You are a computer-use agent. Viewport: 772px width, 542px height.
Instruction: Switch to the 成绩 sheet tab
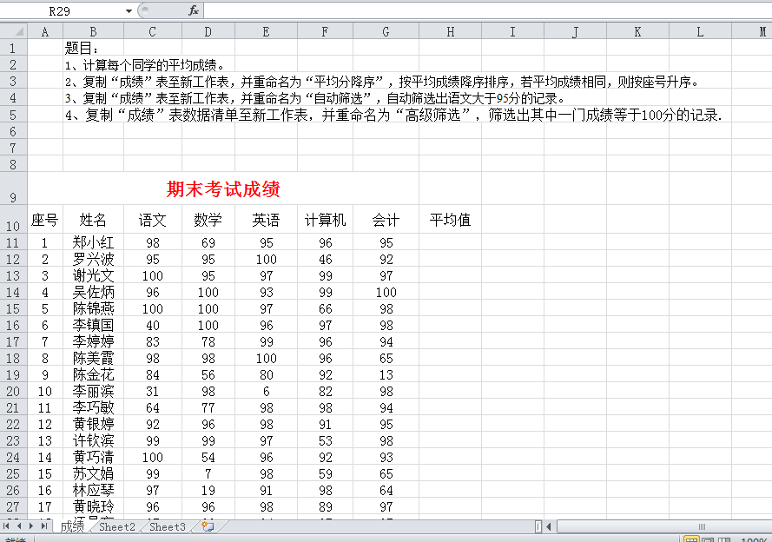tap(72, 526)
